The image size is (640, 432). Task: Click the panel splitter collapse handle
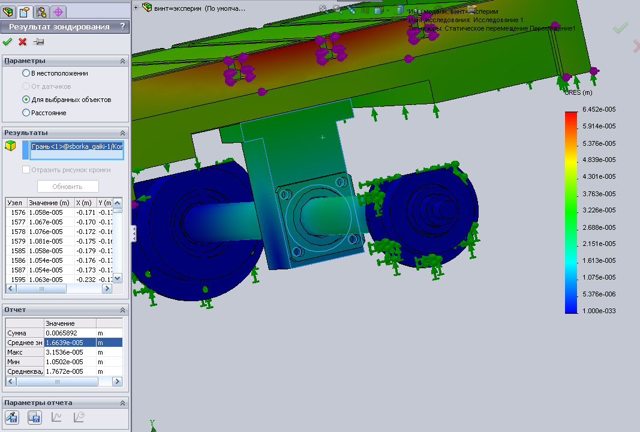[134, 234]
